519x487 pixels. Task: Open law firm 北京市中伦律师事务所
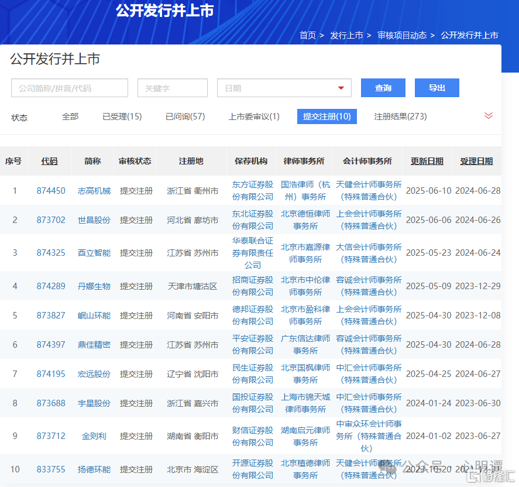pyautogui.click(x=305, y=286)
